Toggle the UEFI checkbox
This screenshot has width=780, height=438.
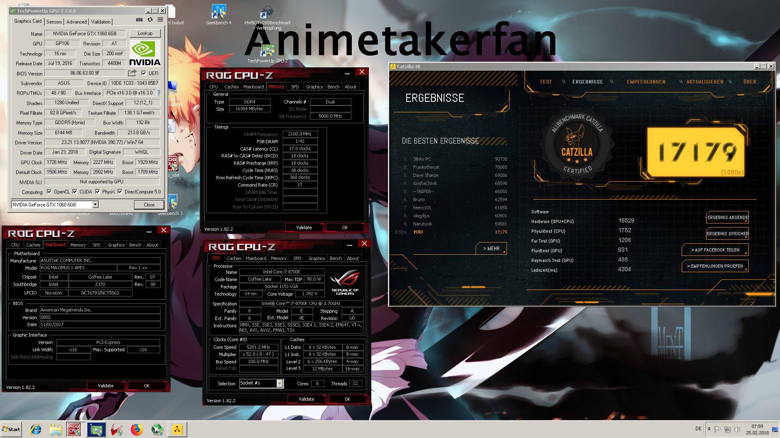point(144,73)
